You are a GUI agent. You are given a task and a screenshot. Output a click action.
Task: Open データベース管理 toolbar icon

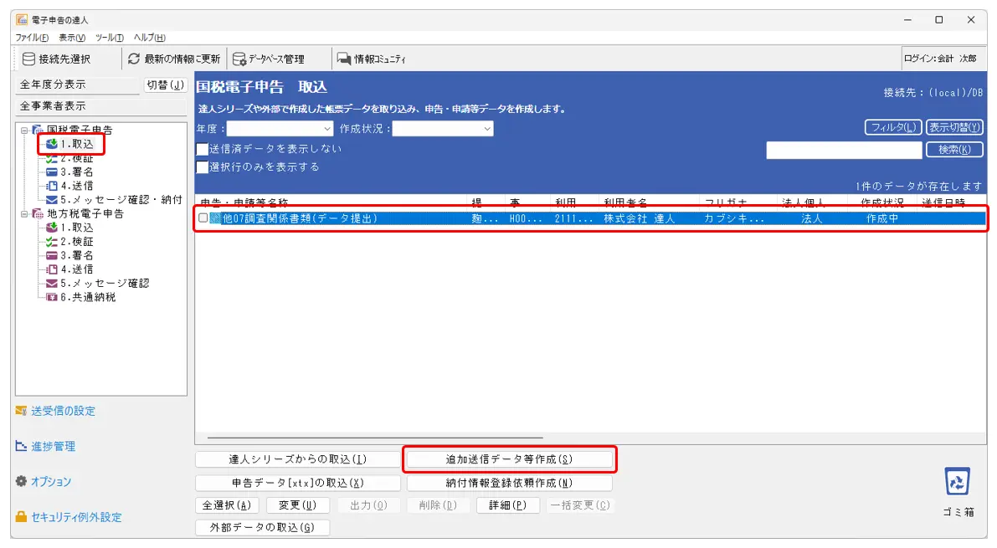(x=239, y=59)
